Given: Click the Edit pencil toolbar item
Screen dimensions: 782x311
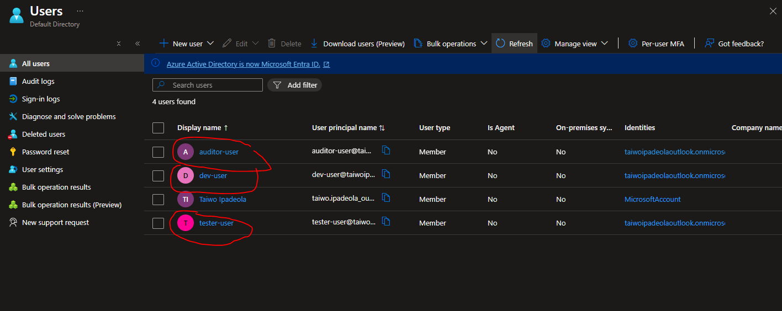Looking at the screenshot, I should 235,44.
